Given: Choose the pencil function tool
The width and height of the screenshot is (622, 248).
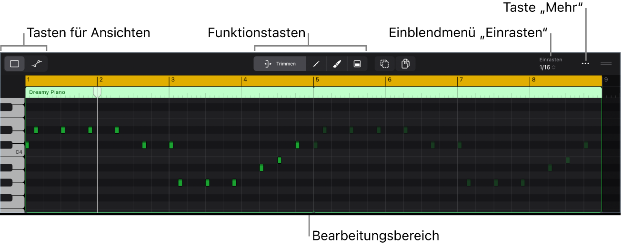Looking at the screenshot, I should point(316,64).
